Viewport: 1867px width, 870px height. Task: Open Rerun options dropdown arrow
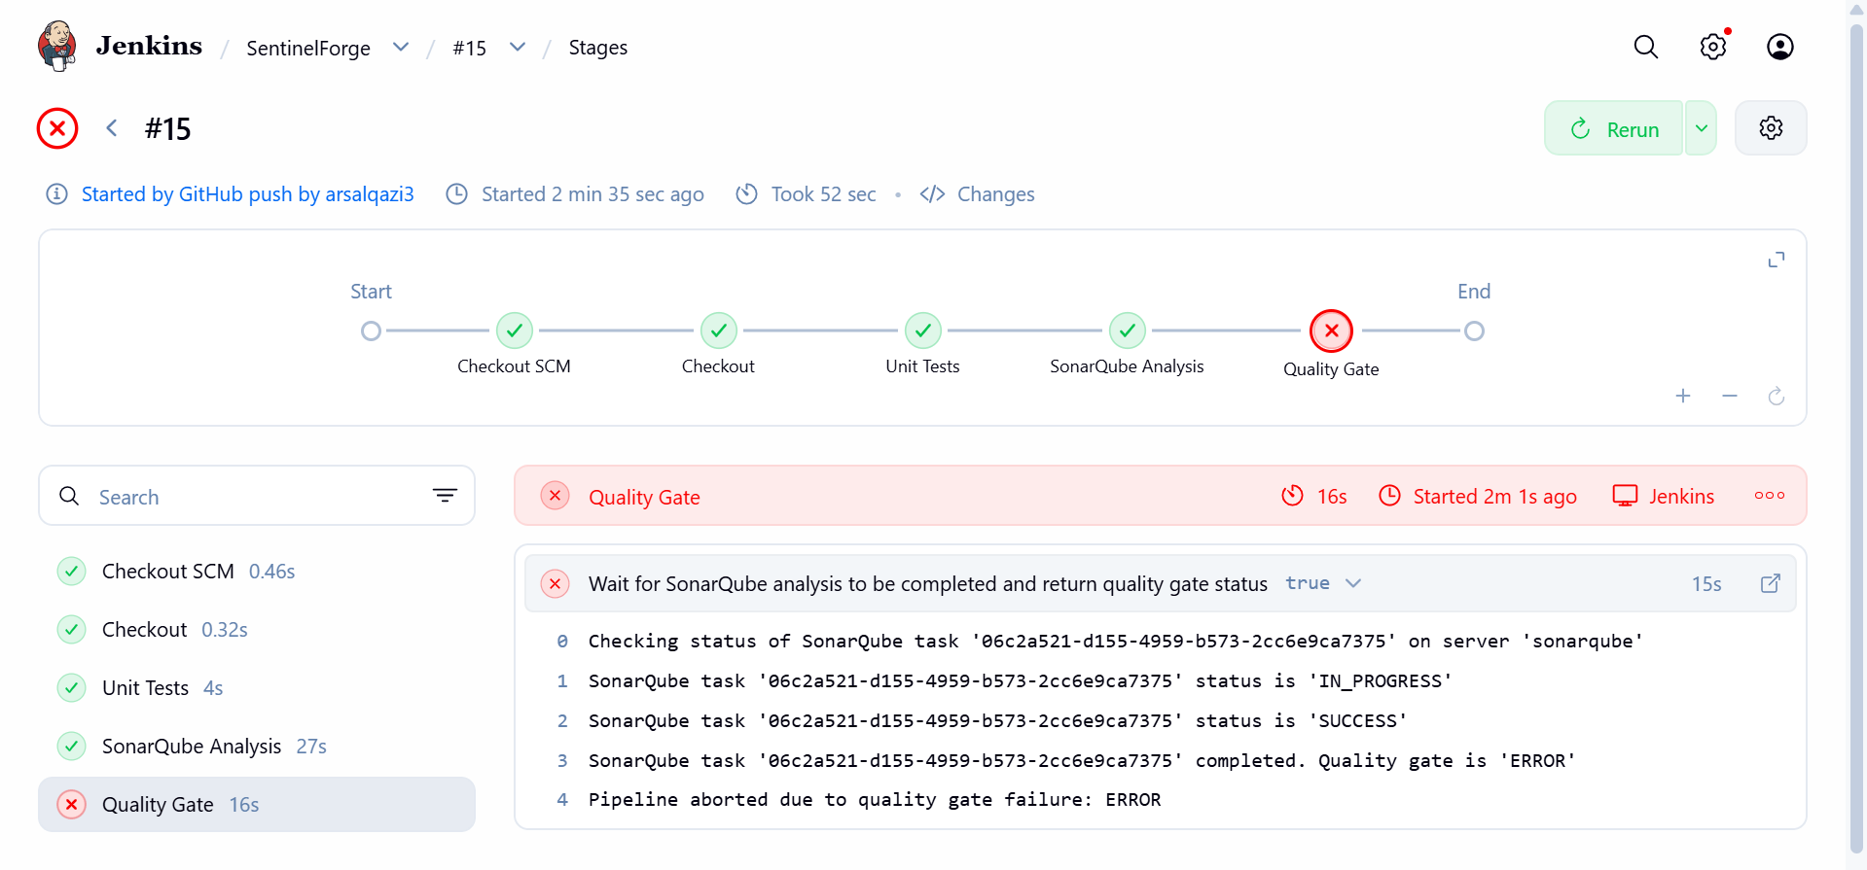(x=1702, y=128)
